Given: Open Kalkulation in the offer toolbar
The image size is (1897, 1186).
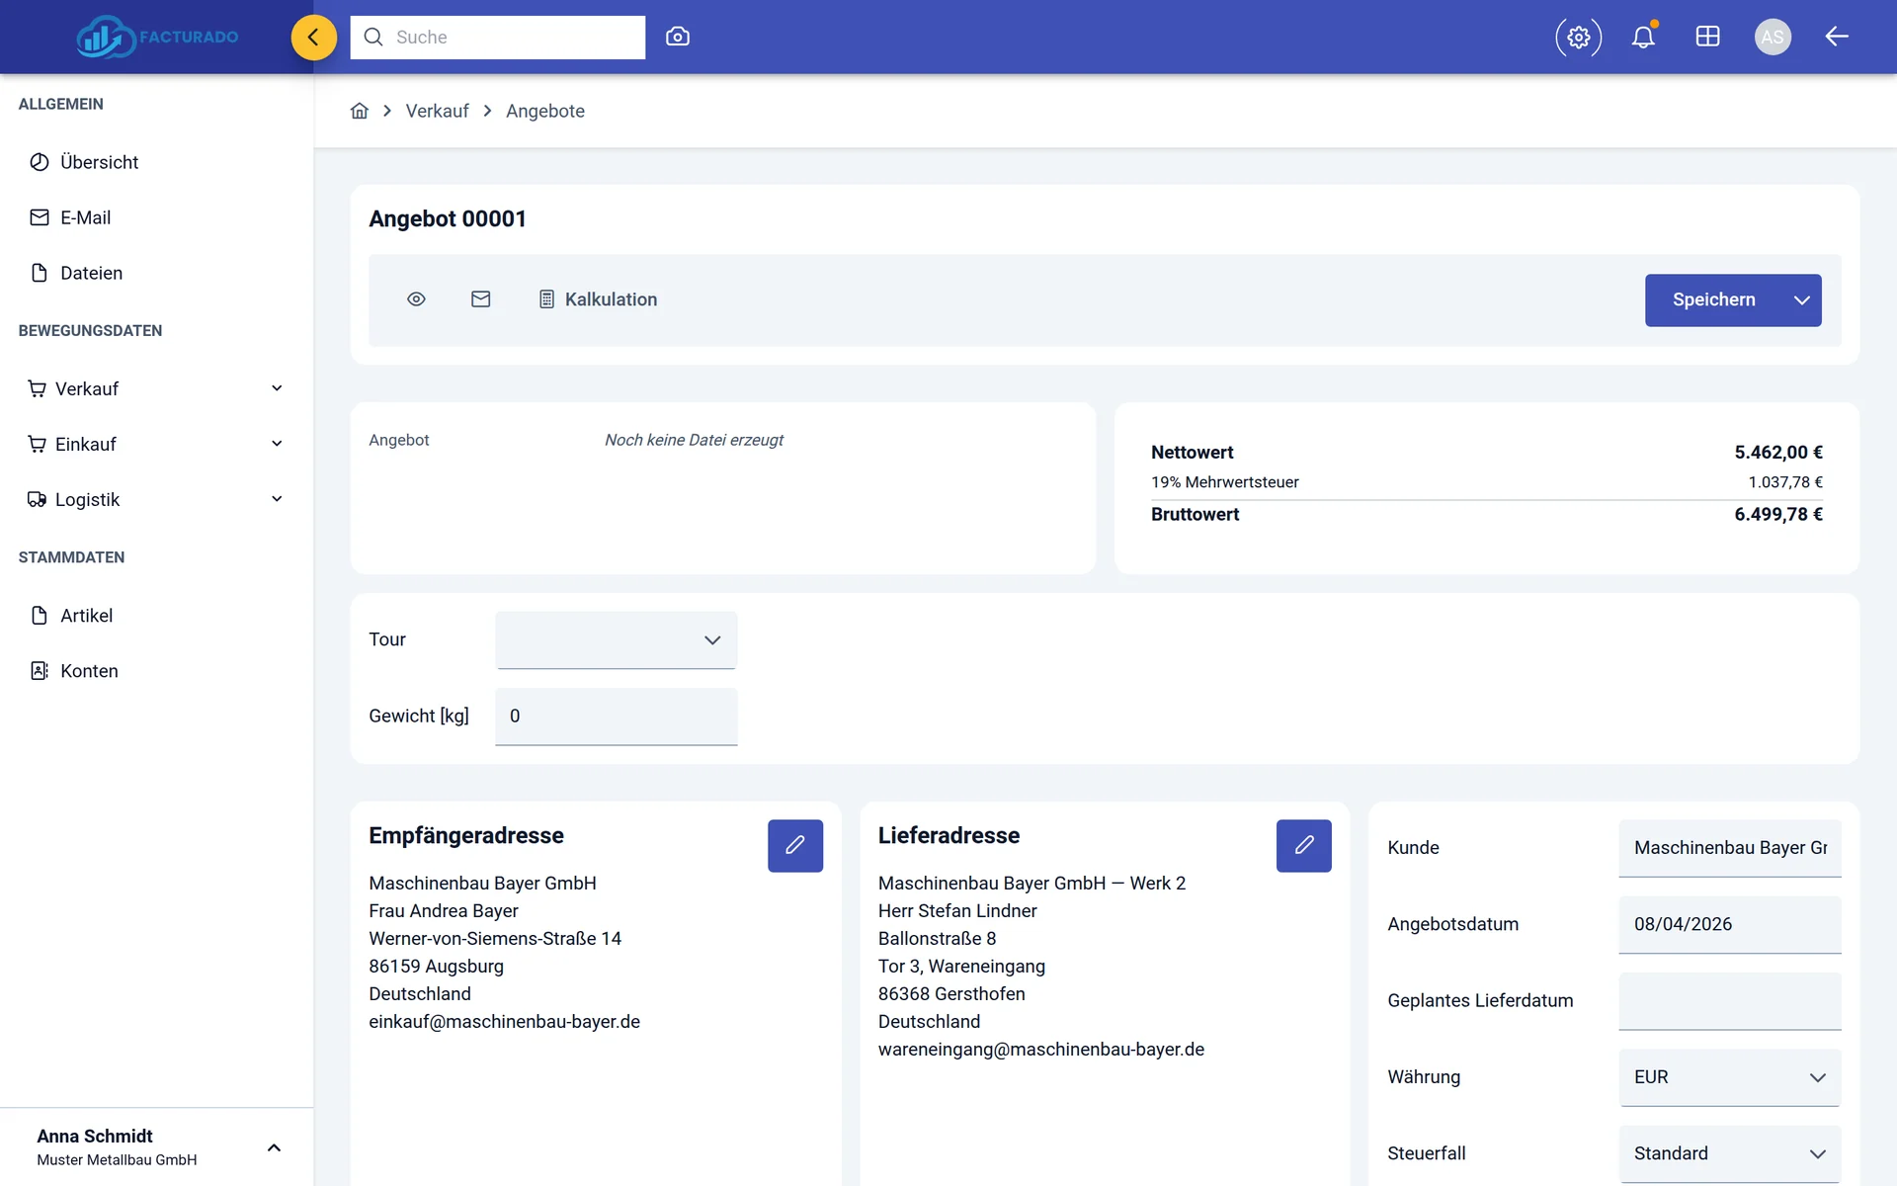Looking at the screenshot, I should [x=598, y=299].
